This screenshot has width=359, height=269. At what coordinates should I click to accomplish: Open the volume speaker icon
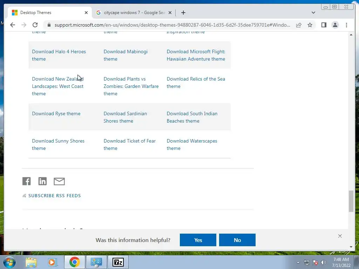(324, 262)
